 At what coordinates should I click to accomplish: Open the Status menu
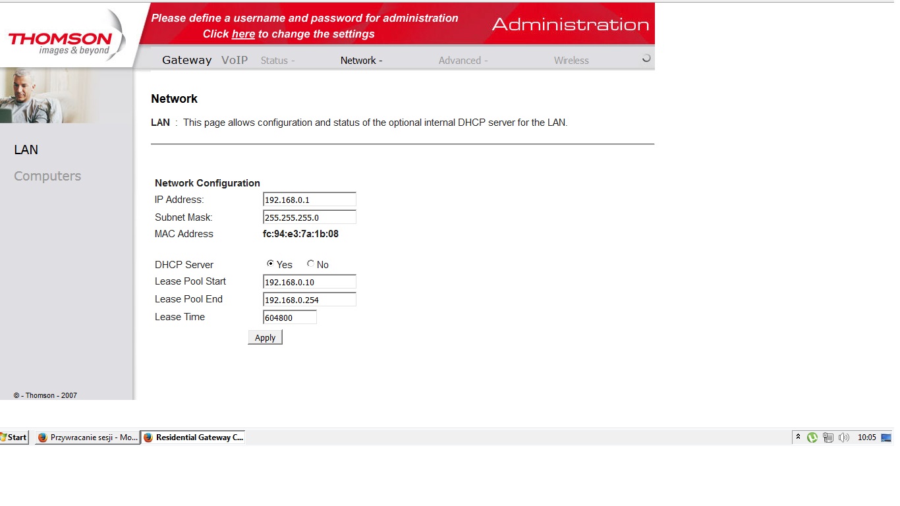point(277,61)
